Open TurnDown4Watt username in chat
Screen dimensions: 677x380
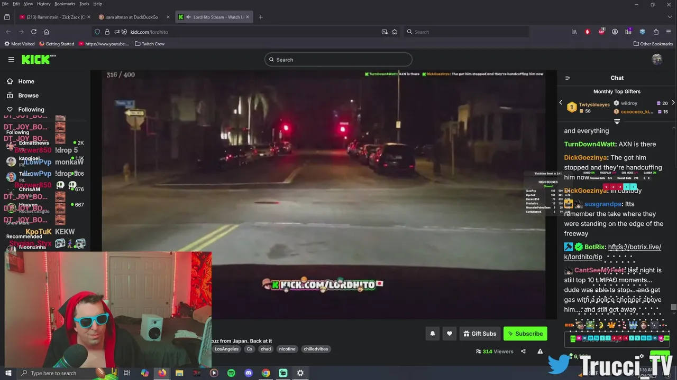click(x=590, y=144)
